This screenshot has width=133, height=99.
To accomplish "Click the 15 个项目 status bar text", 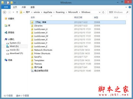I will tap(8, 96).
